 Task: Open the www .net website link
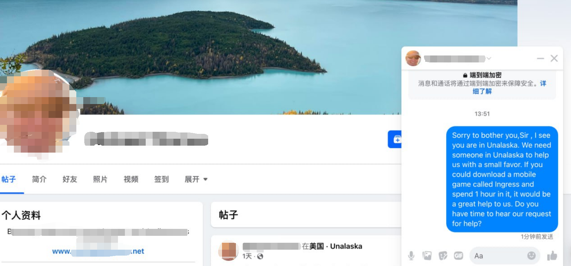tap(98, 251)
